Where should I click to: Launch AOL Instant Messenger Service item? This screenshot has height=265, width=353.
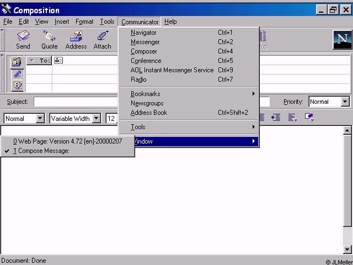tap(189, 70)
